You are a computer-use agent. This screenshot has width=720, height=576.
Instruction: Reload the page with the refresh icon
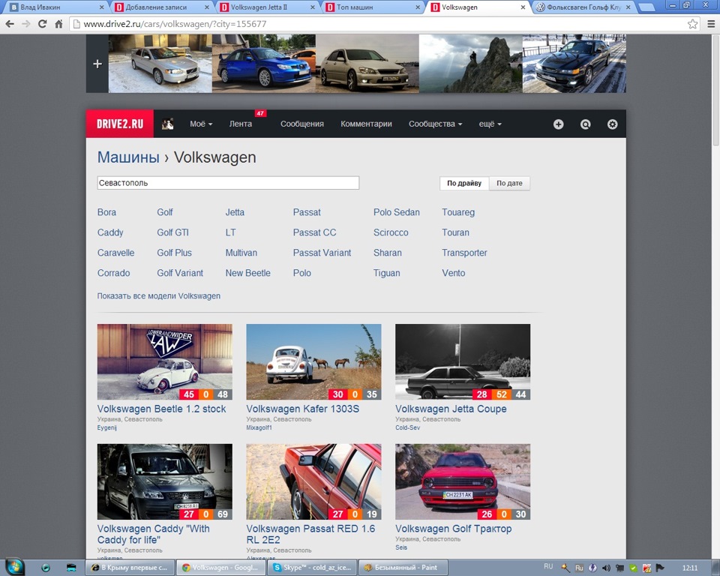pyautogui.click(x=42, y=24)
